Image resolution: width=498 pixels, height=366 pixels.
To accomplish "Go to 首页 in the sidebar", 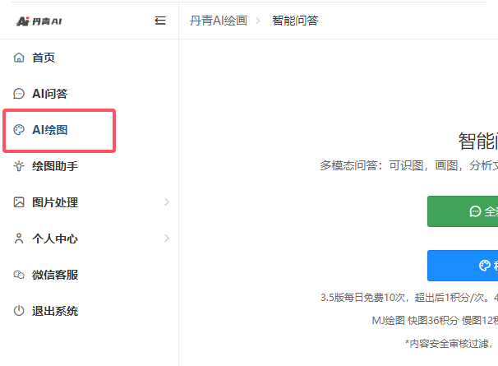I will [44, 58].
